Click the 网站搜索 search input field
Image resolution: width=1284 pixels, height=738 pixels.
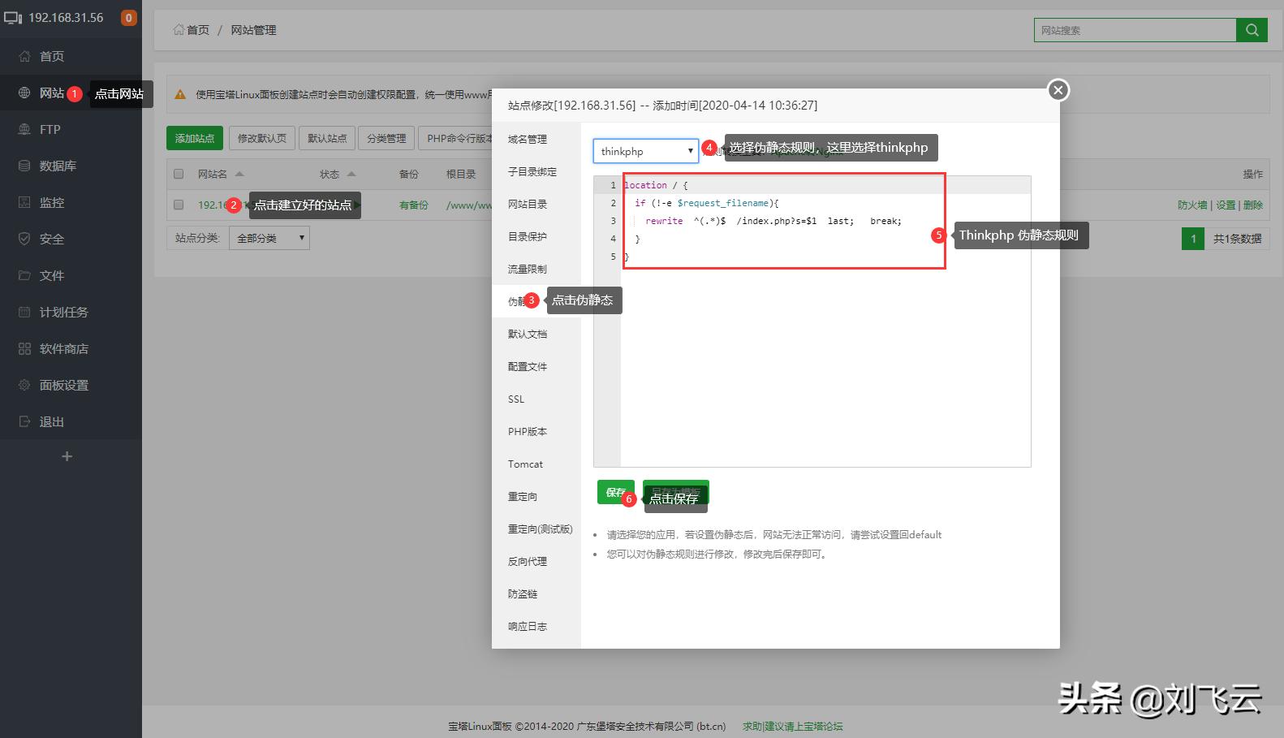tap(1135, 30)
